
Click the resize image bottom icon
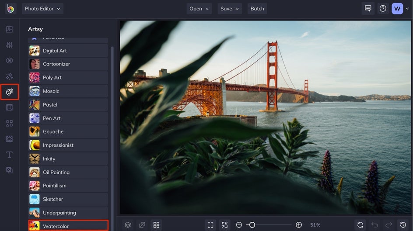coord(142,225)
